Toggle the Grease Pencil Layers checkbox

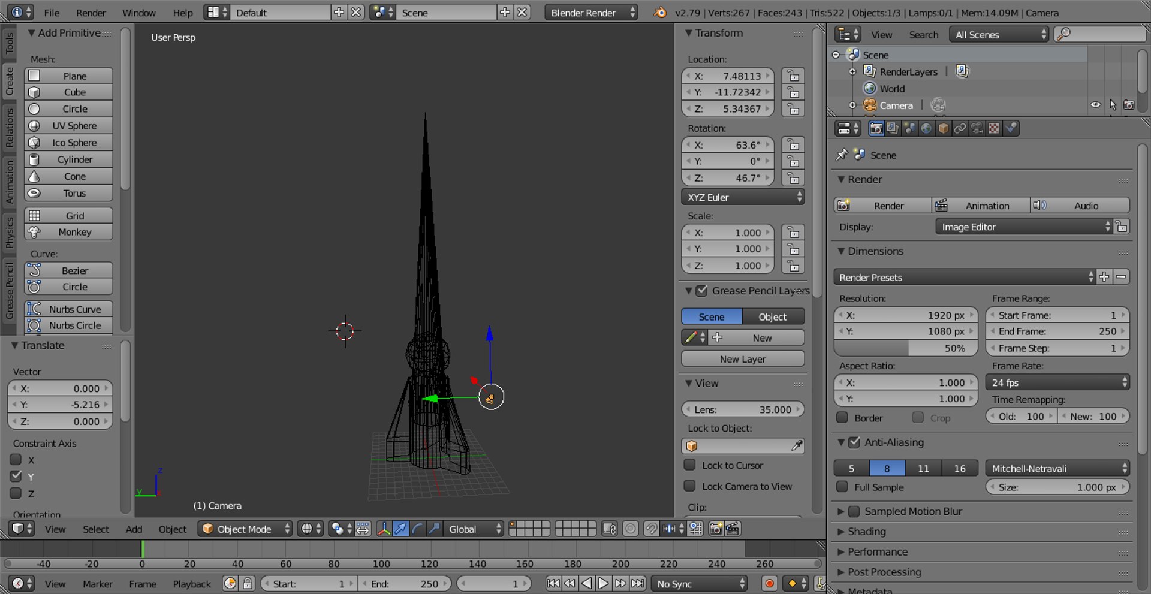[702, 291]
